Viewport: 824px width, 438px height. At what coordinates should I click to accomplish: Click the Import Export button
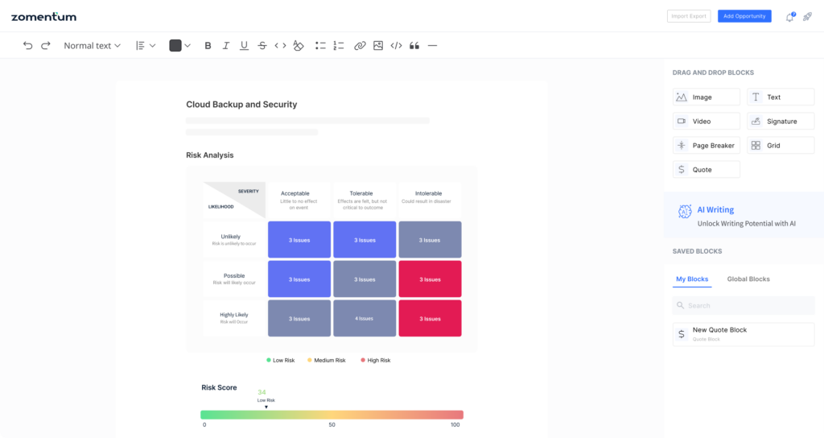689,16
